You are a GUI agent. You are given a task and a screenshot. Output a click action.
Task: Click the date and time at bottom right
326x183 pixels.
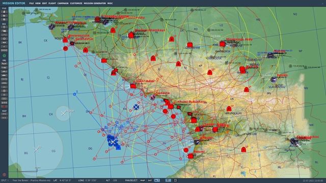pyautogui.click(x=313, y=181)
